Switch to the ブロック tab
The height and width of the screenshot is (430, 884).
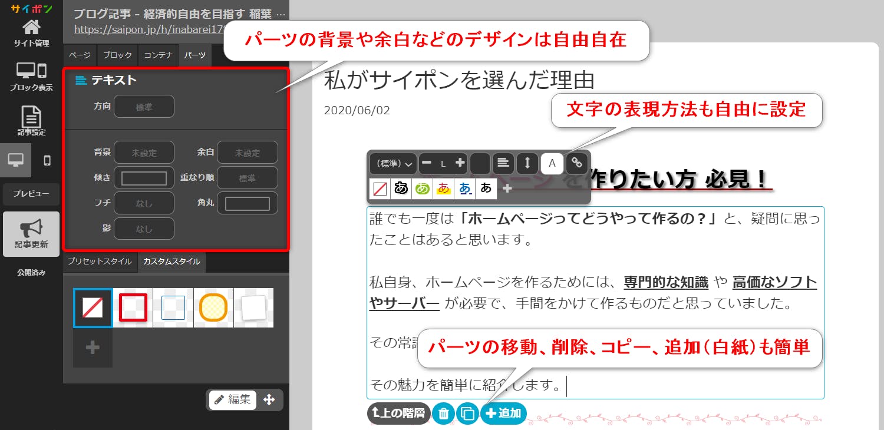coord(117,55)
